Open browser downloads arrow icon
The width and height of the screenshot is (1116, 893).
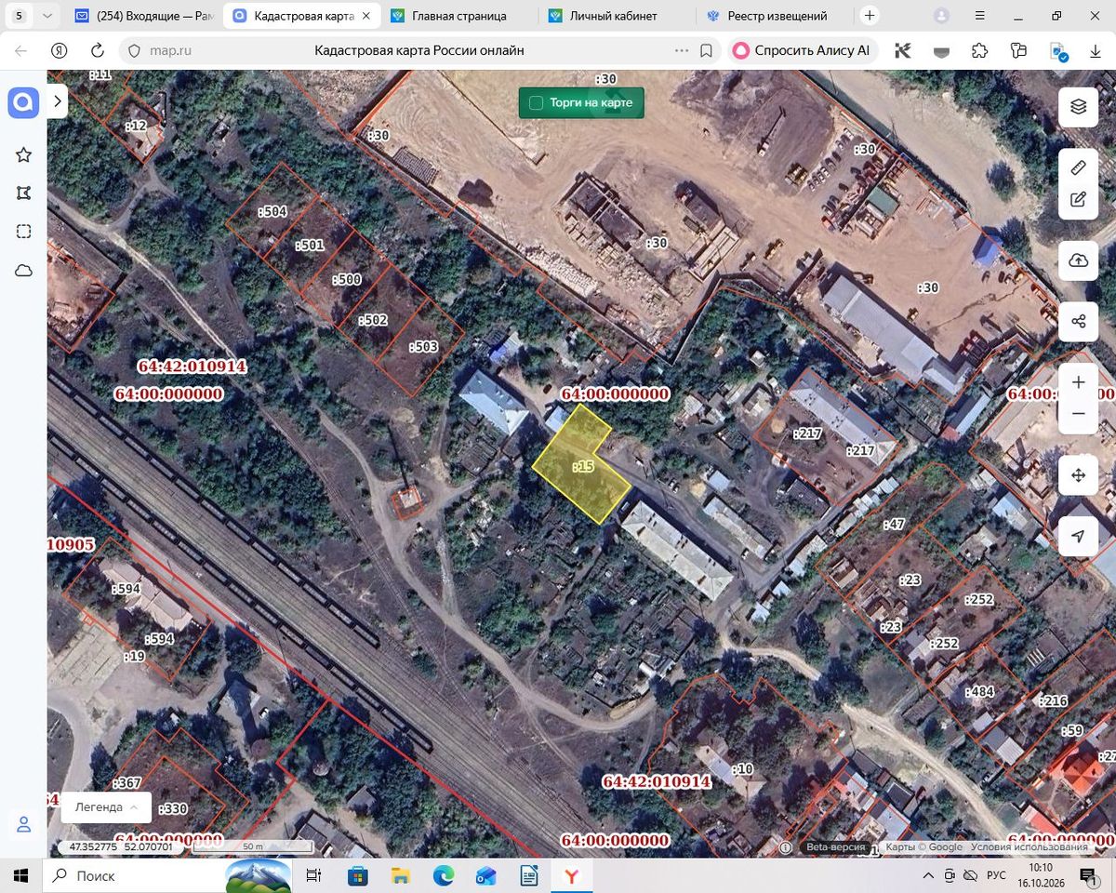(1095, 50)
